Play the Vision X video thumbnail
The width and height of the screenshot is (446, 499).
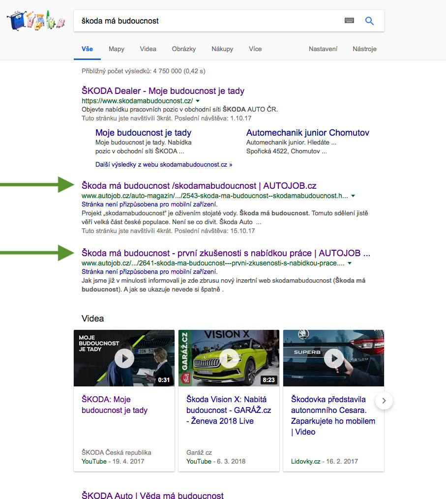(229, 358)
